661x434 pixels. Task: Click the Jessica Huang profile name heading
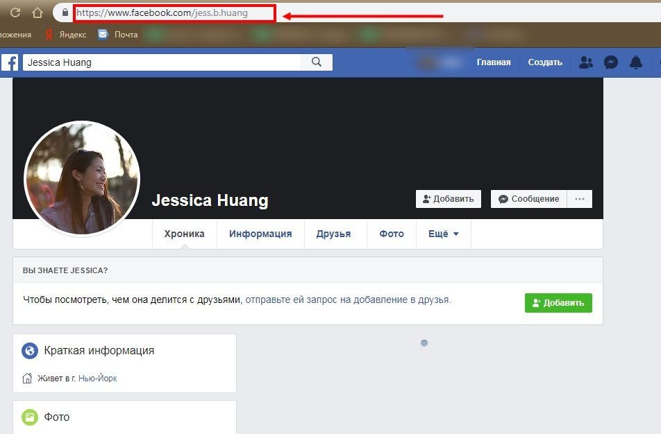[x=210, y=200]
